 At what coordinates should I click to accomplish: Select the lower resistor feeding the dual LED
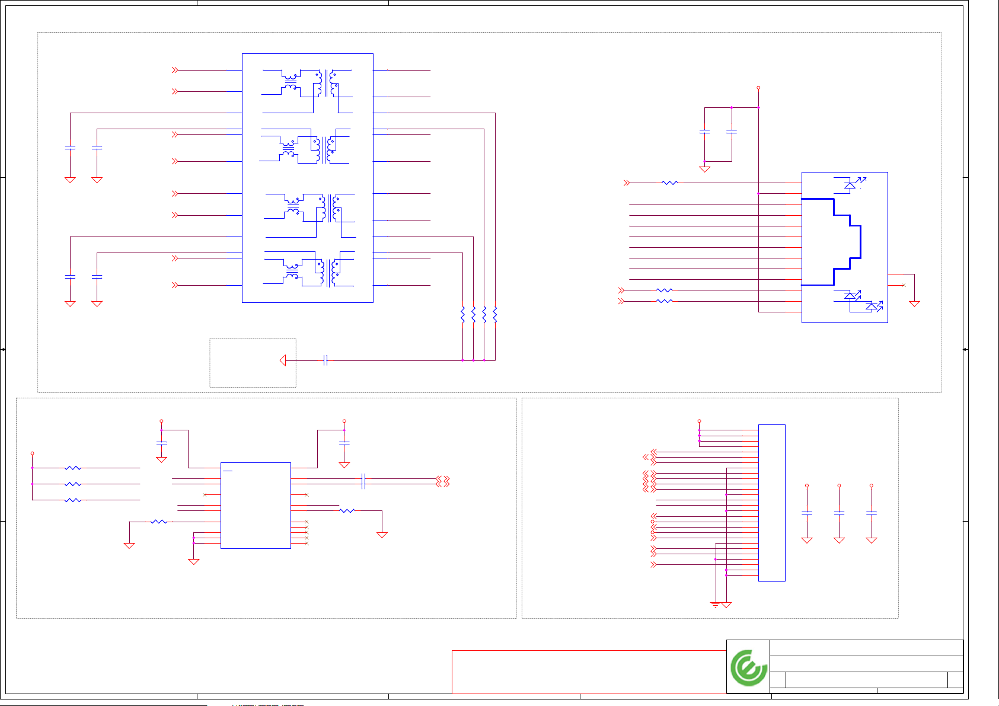[665, 301]
